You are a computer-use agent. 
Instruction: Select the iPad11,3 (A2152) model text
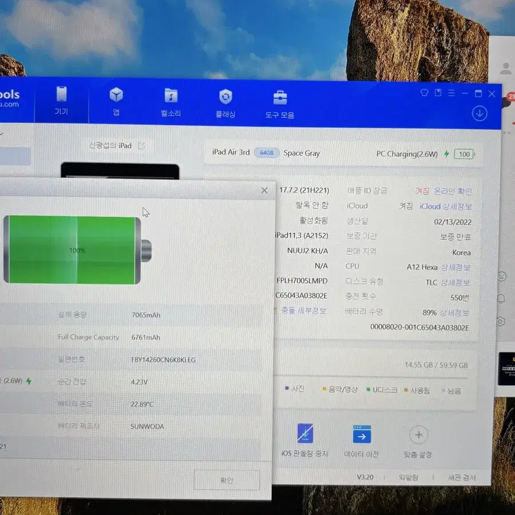pos(301,236)
